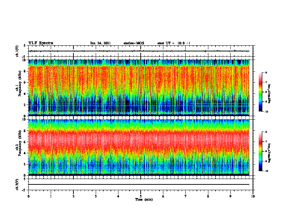Click time-axis tick label "4"
The height and width of the screenshot is (220, 285).
(118, 196)
